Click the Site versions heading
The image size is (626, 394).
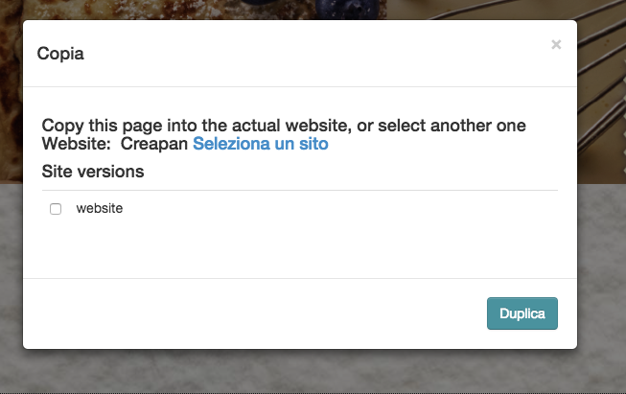pyautogui.click(x=93, y=172)
